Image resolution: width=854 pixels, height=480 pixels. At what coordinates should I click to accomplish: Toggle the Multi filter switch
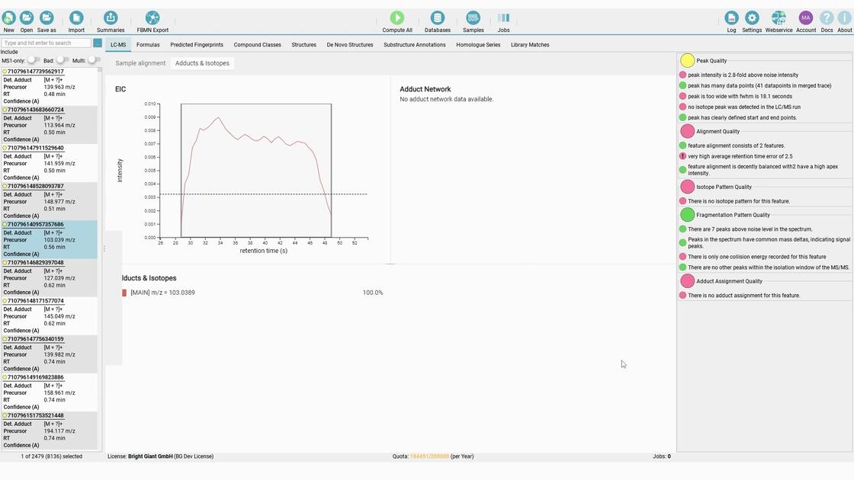click(x=95, y=60)
